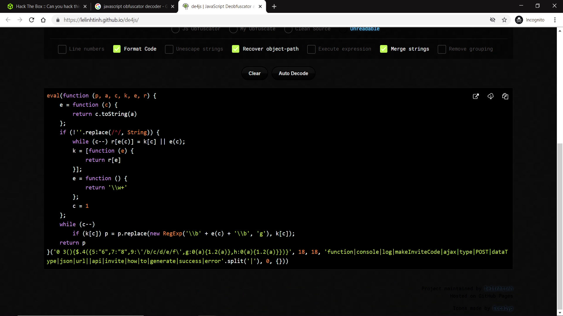The height and width of the screenshot is (316, 563).
Task: Open the Incognito profile indicator
Action: pyautogui.click(x=530, y=20)
